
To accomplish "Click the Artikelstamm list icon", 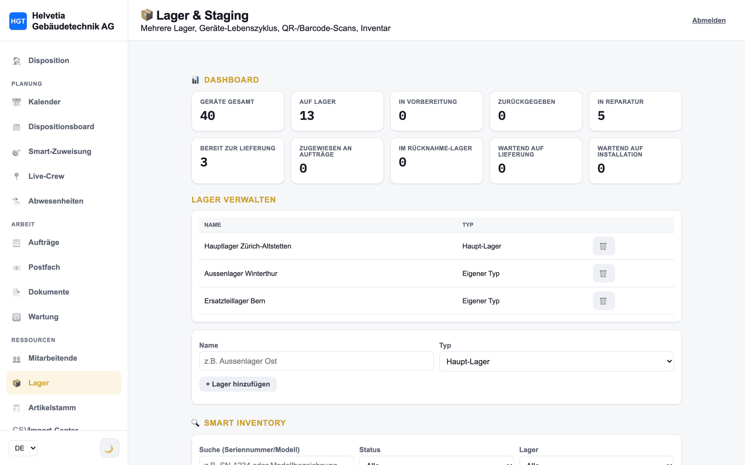I will pos(16,408).
